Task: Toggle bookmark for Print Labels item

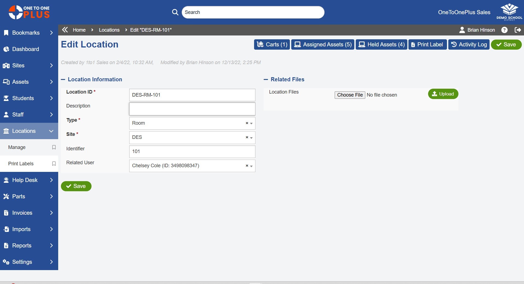Action: [54, 164]
